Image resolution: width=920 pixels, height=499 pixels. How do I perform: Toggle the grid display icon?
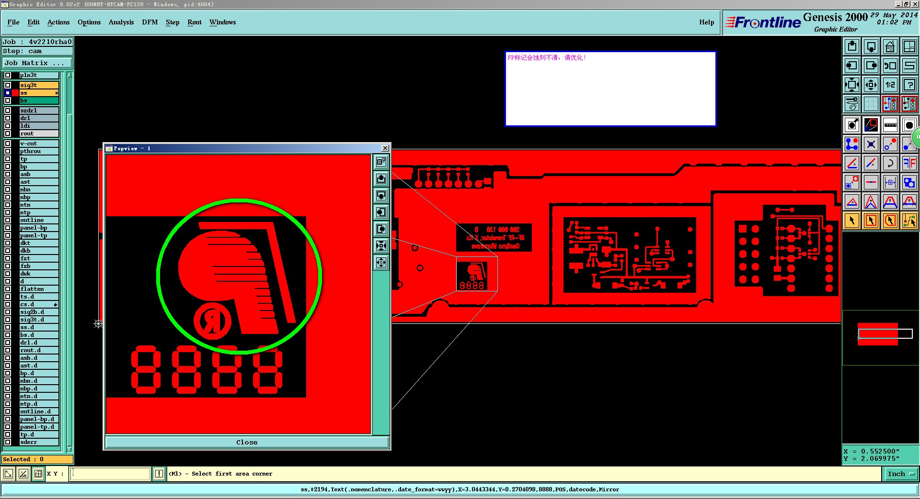(871, 104)
